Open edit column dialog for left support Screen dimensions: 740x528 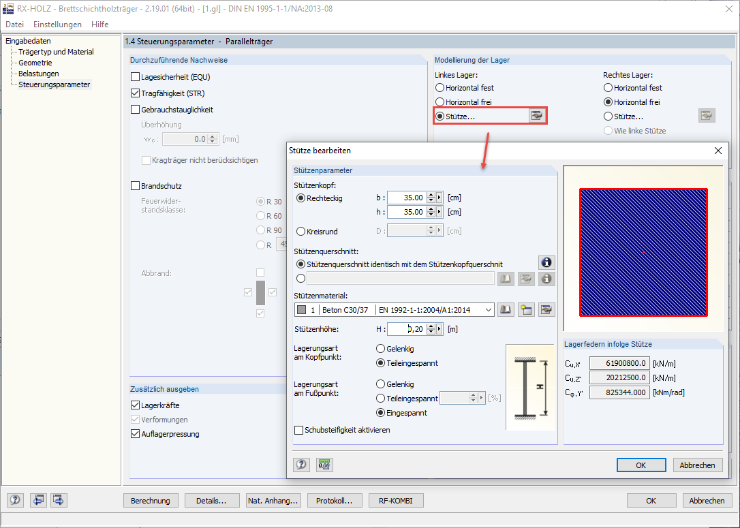[536, 116]
